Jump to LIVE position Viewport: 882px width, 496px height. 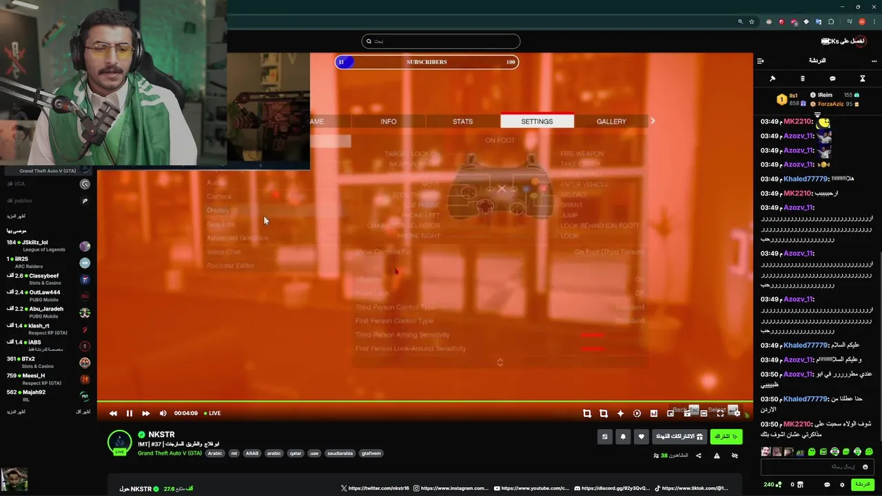tap(212, 413)
